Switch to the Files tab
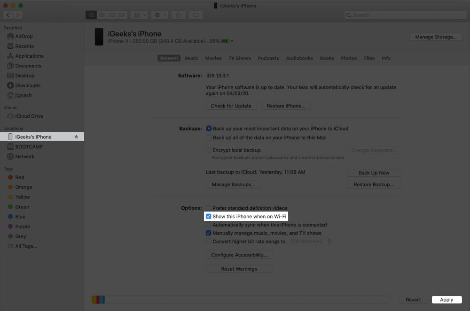 coord(369,58)
